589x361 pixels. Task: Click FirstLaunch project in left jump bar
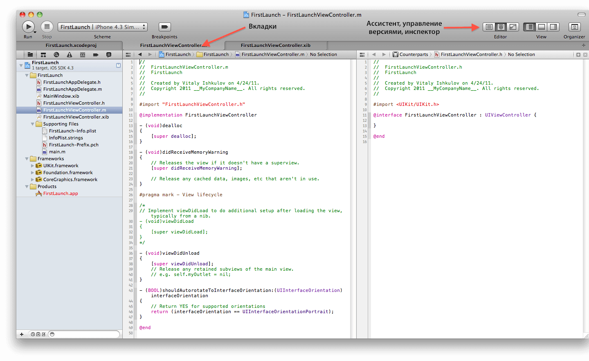175,54
